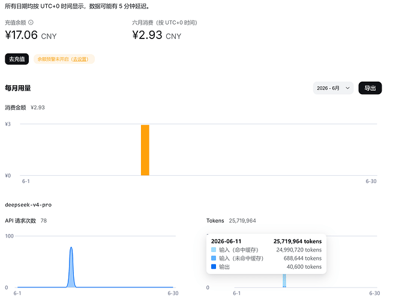
Task: Click the 24,990,720 tokens value
Action: [299, 250]
